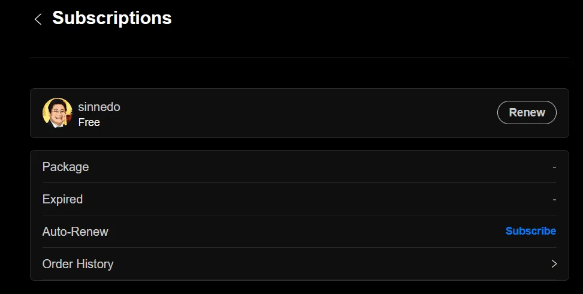
Task: Select the Package row label
Action: (x=65, y=167)
